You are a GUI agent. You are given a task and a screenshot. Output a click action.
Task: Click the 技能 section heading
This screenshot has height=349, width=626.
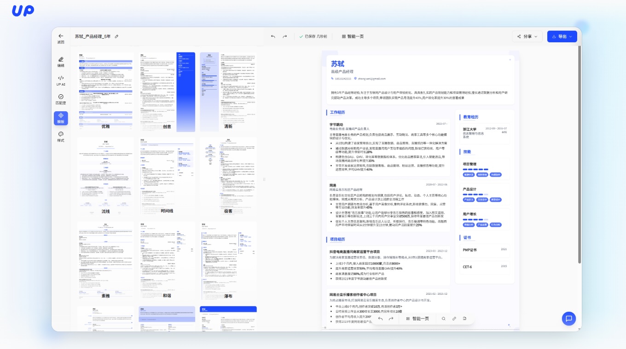[x=467, y=152]
